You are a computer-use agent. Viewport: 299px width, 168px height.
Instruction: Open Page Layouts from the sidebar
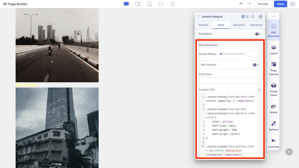point(273,68)
